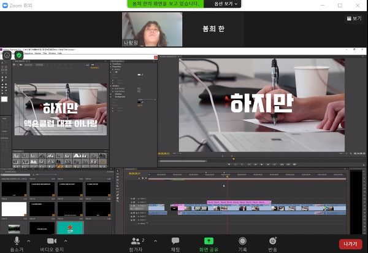The height and width of the screenshot is (253, 368).
Task: Select the teal thumbnail in Project bin
Action: [x=70, y=228]
